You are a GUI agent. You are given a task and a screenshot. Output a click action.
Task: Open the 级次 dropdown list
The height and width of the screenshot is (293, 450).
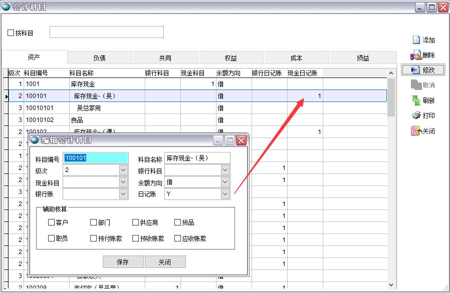coord(124,170)
